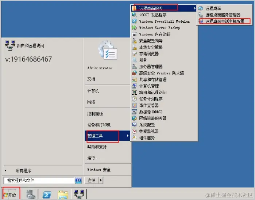Click the 性能监视器 icon
Screen dimensions: 255x200
click(134, 131)
